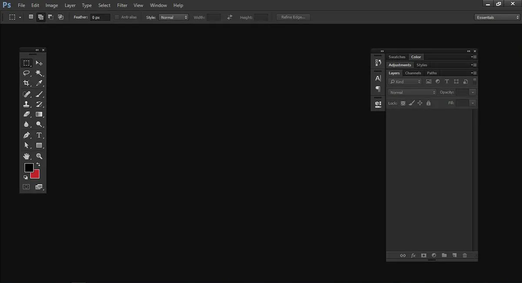
Task: Open the foreground color swatch
Action: coord(29,167)
